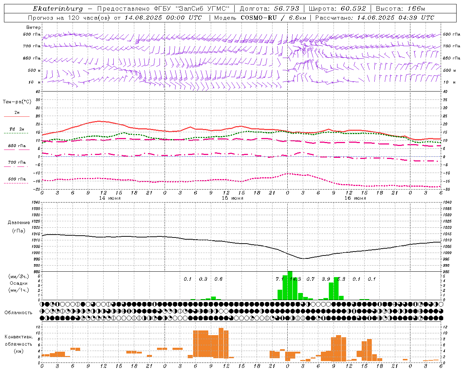Click the Ветер wind panel label
Viewport: 462px width, 369px height.
pos(34,27)
